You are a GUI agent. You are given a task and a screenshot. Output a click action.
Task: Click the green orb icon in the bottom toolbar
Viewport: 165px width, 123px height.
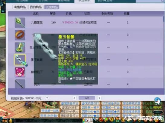[106, 120]
